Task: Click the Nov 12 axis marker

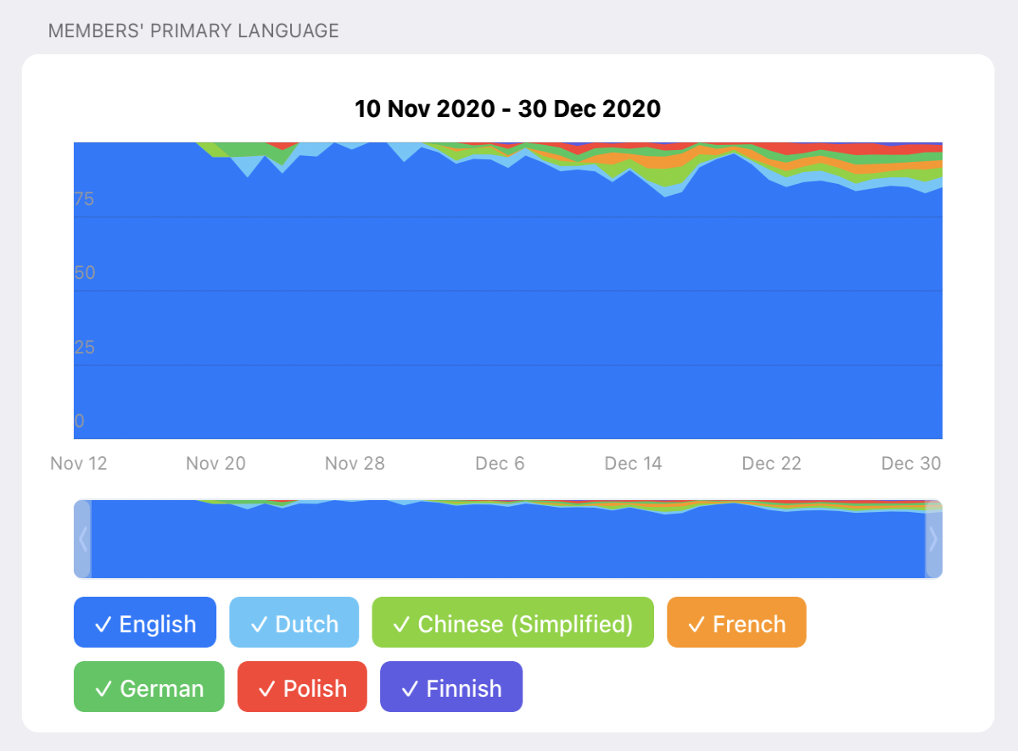Action: click(79, 463)
